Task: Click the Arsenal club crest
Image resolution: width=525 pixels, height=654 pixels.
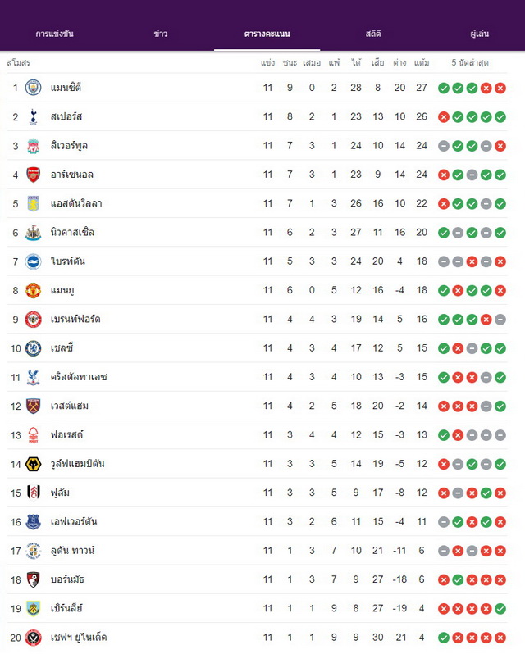Action: [33, 175]
